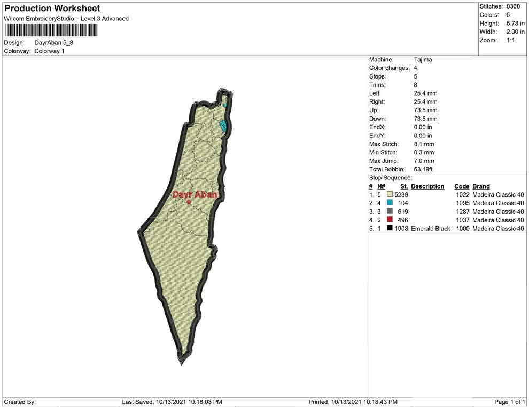
Task: Click the stitch count '5239' in row 1
Action: (x=401, y=194)
